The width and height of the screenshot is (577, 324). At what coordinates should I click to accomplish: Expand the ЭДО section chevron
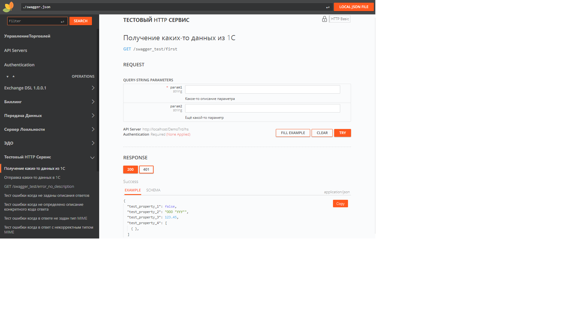click(x=93, y=143)
